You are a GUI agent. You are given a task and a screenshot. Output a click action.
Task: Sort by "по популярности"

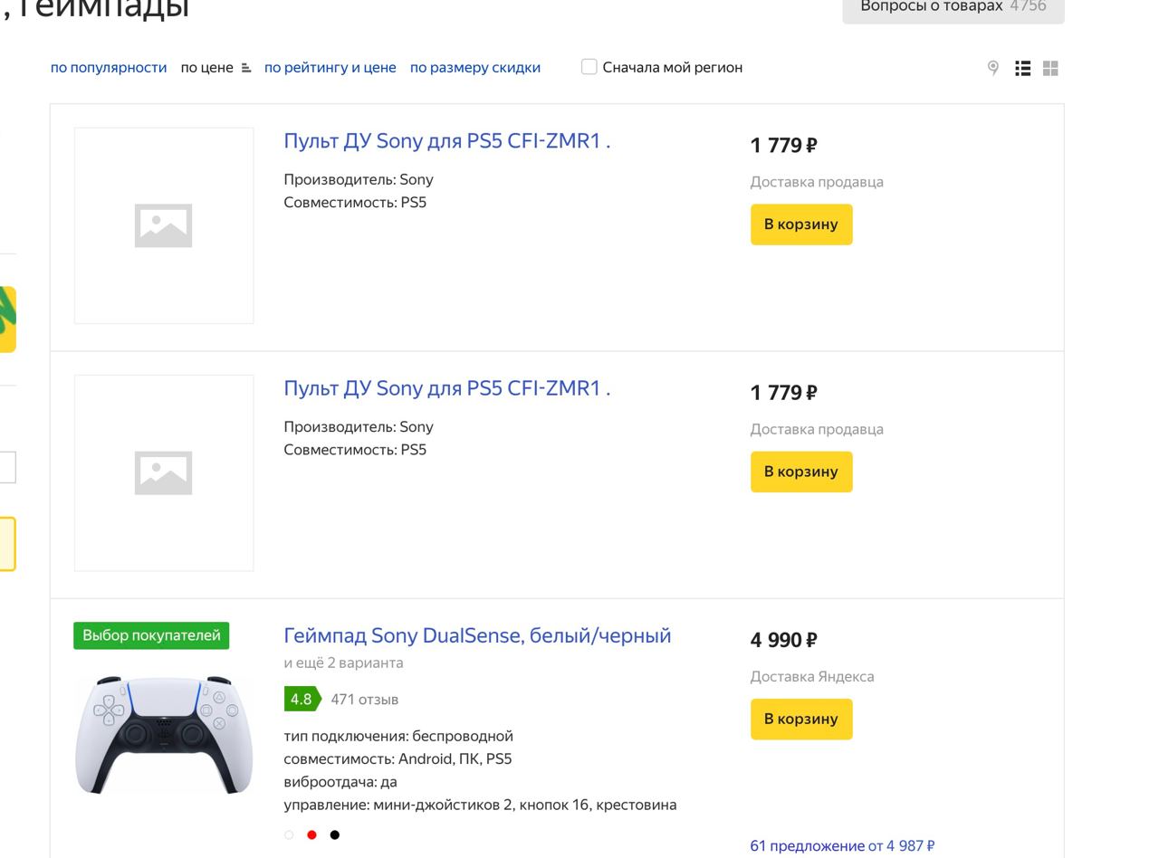point(109,68)
